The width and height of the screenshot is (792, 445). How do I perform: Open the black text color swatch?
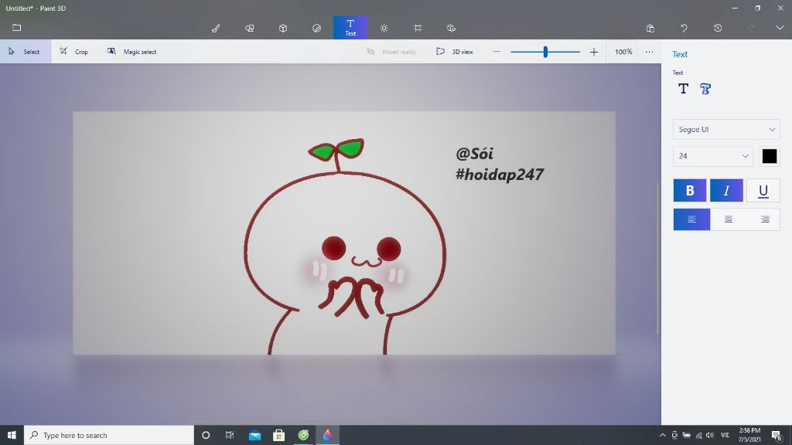click(x=770, y=156)
